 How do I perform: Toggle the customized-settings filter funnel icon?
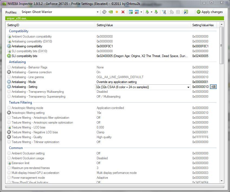coord(164,12)
